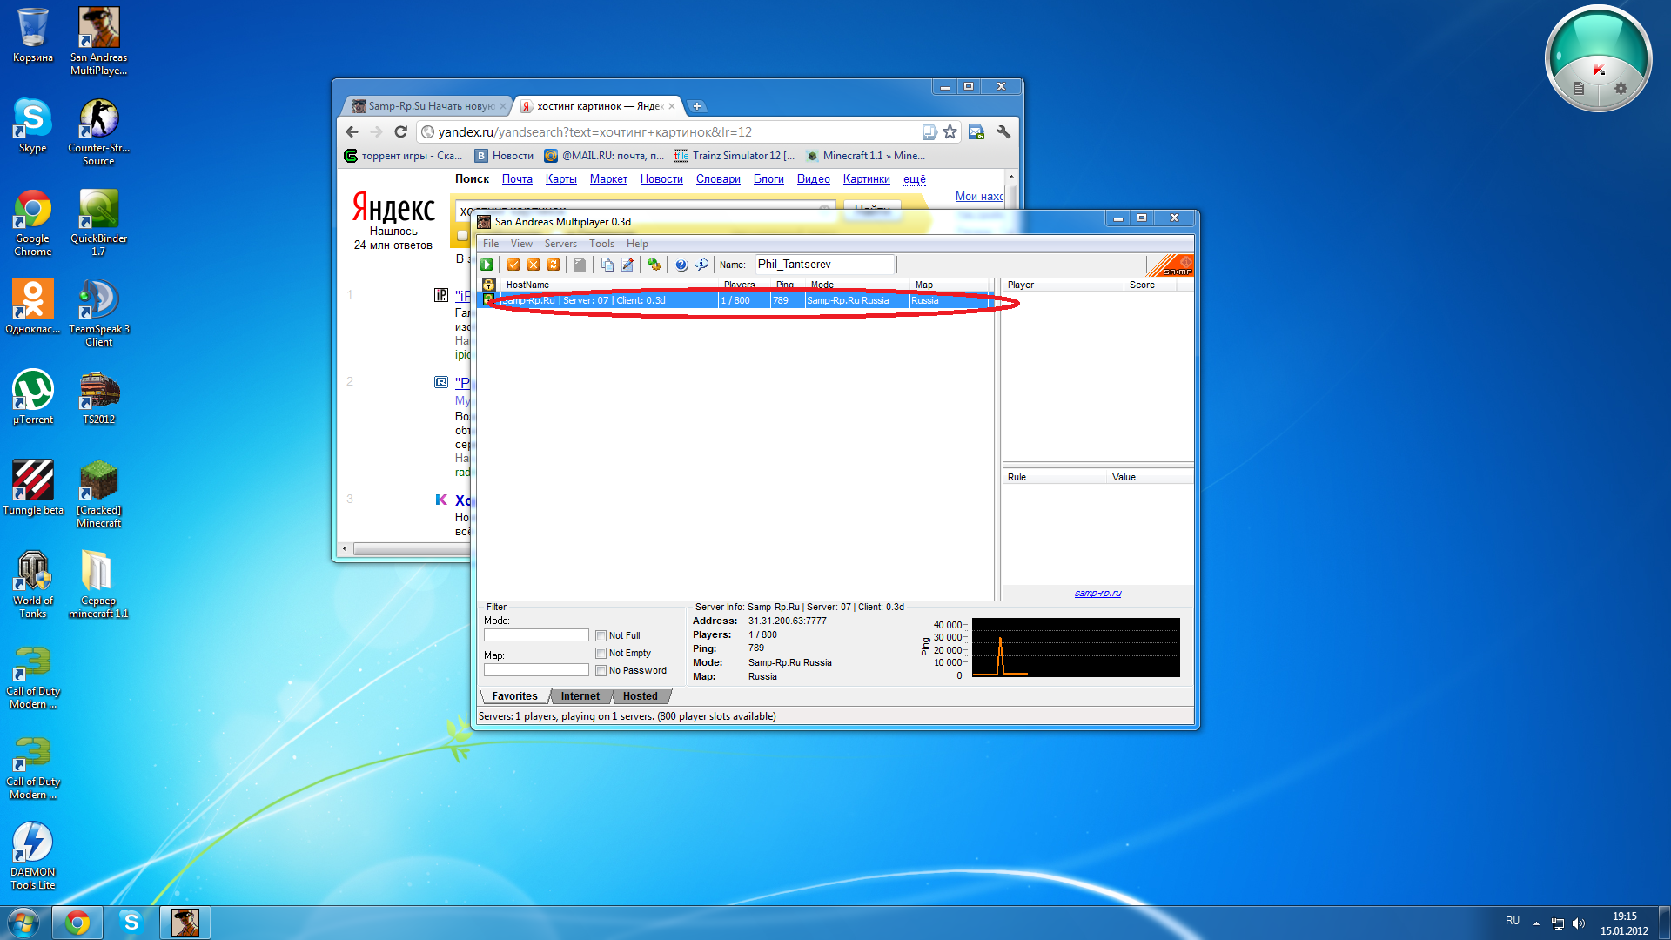The width and height of the screenshot is (1671, 940).
Task: Click the orange Refresh Server icon
Action: (554, 265)
